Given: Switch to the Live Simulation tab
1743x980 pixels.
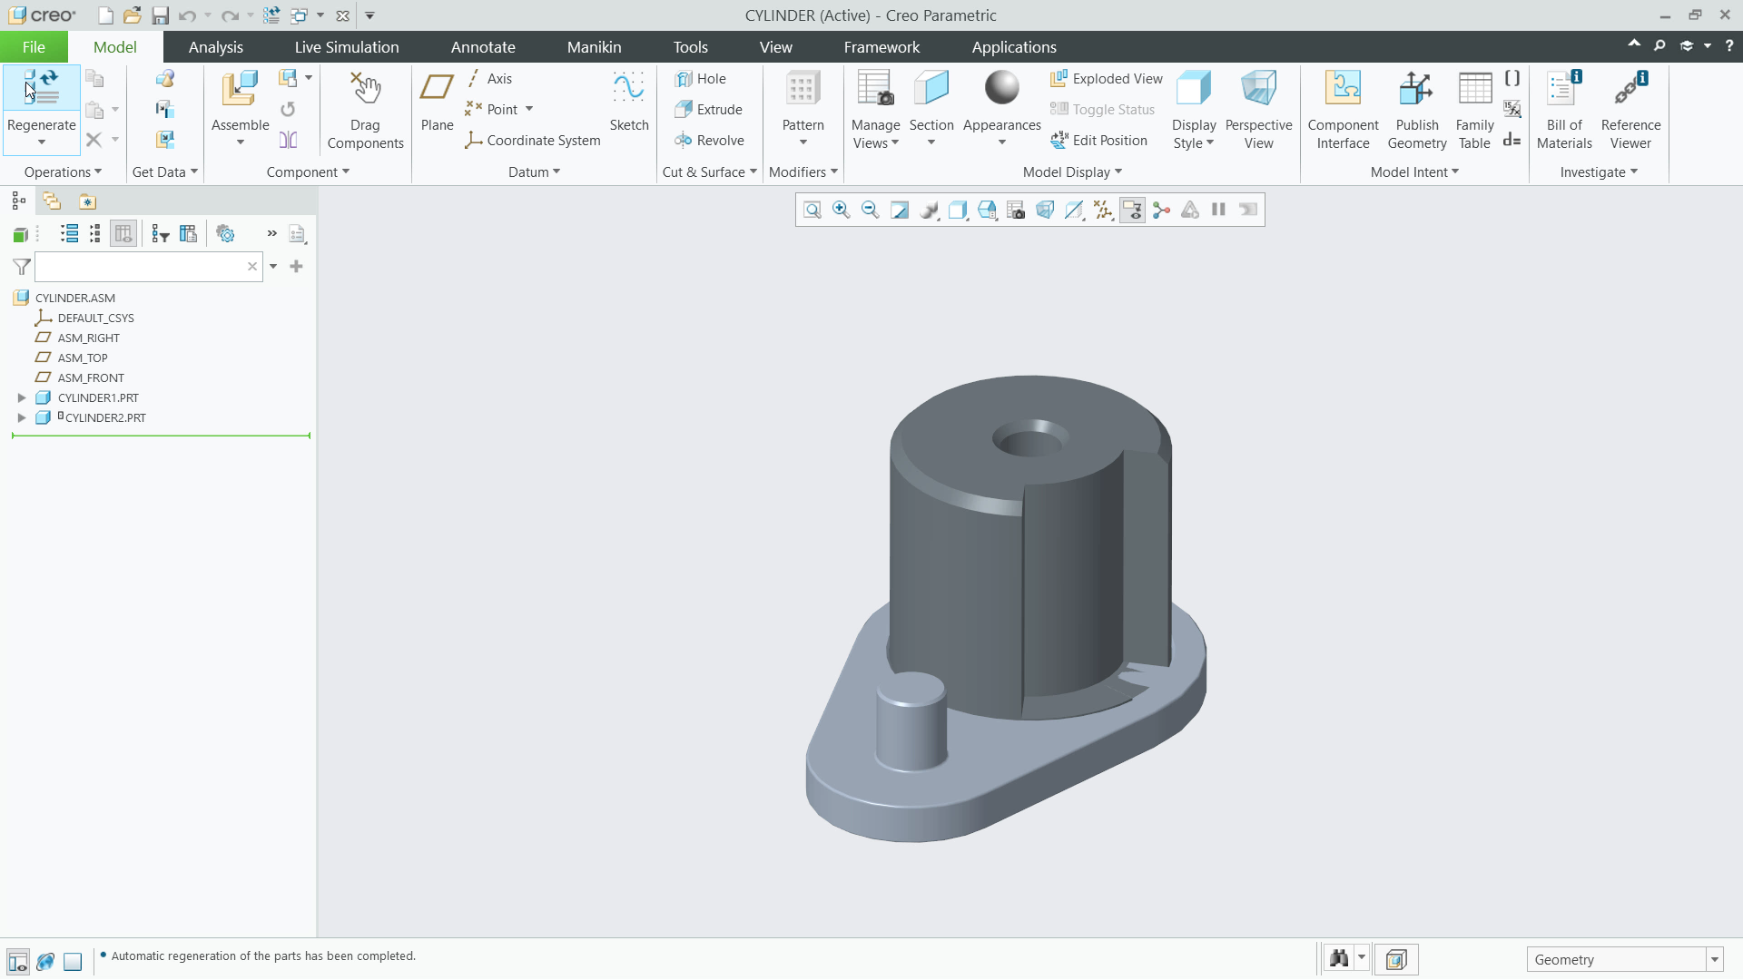Looking at the screenshot, I should coord(346,46).
